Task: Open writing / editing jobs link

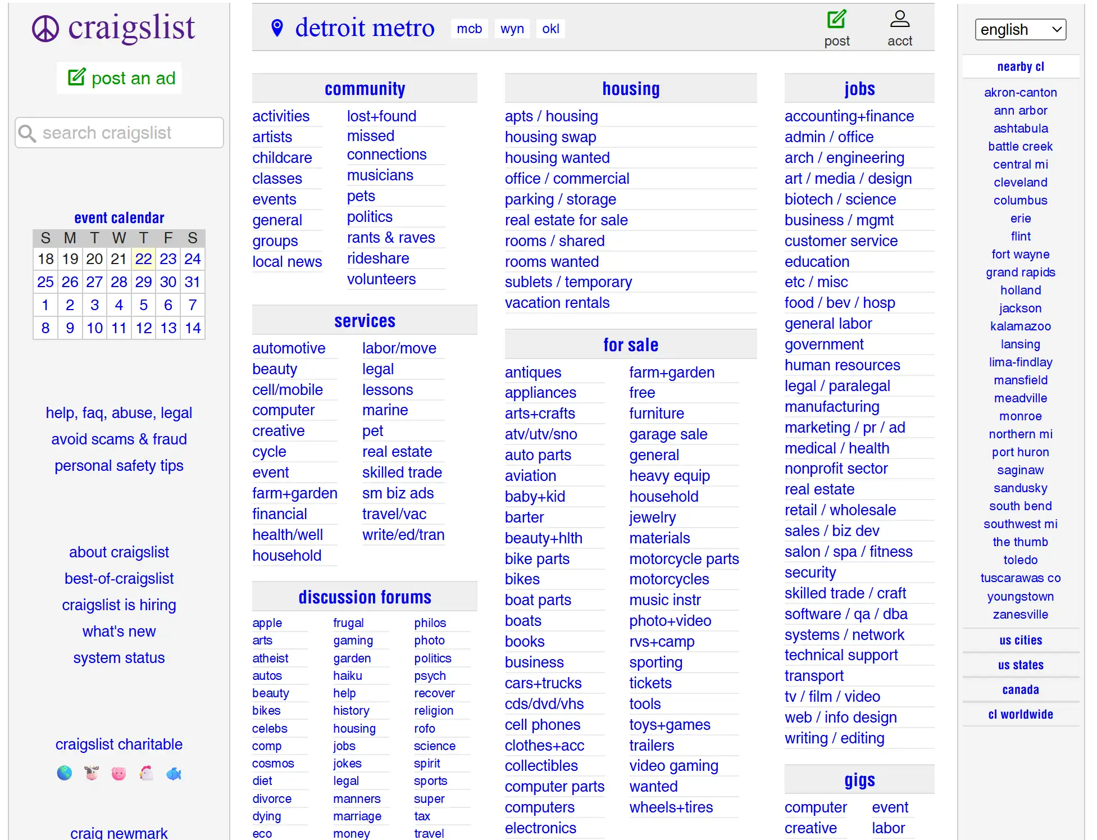Action: click(834, 738)
